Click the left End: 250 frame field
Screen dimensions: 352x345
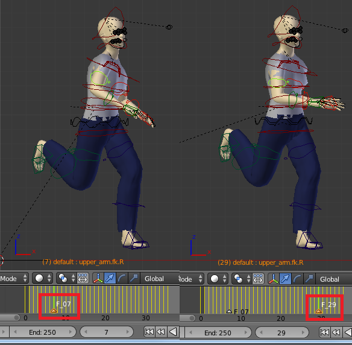click(x=42, y=332)
